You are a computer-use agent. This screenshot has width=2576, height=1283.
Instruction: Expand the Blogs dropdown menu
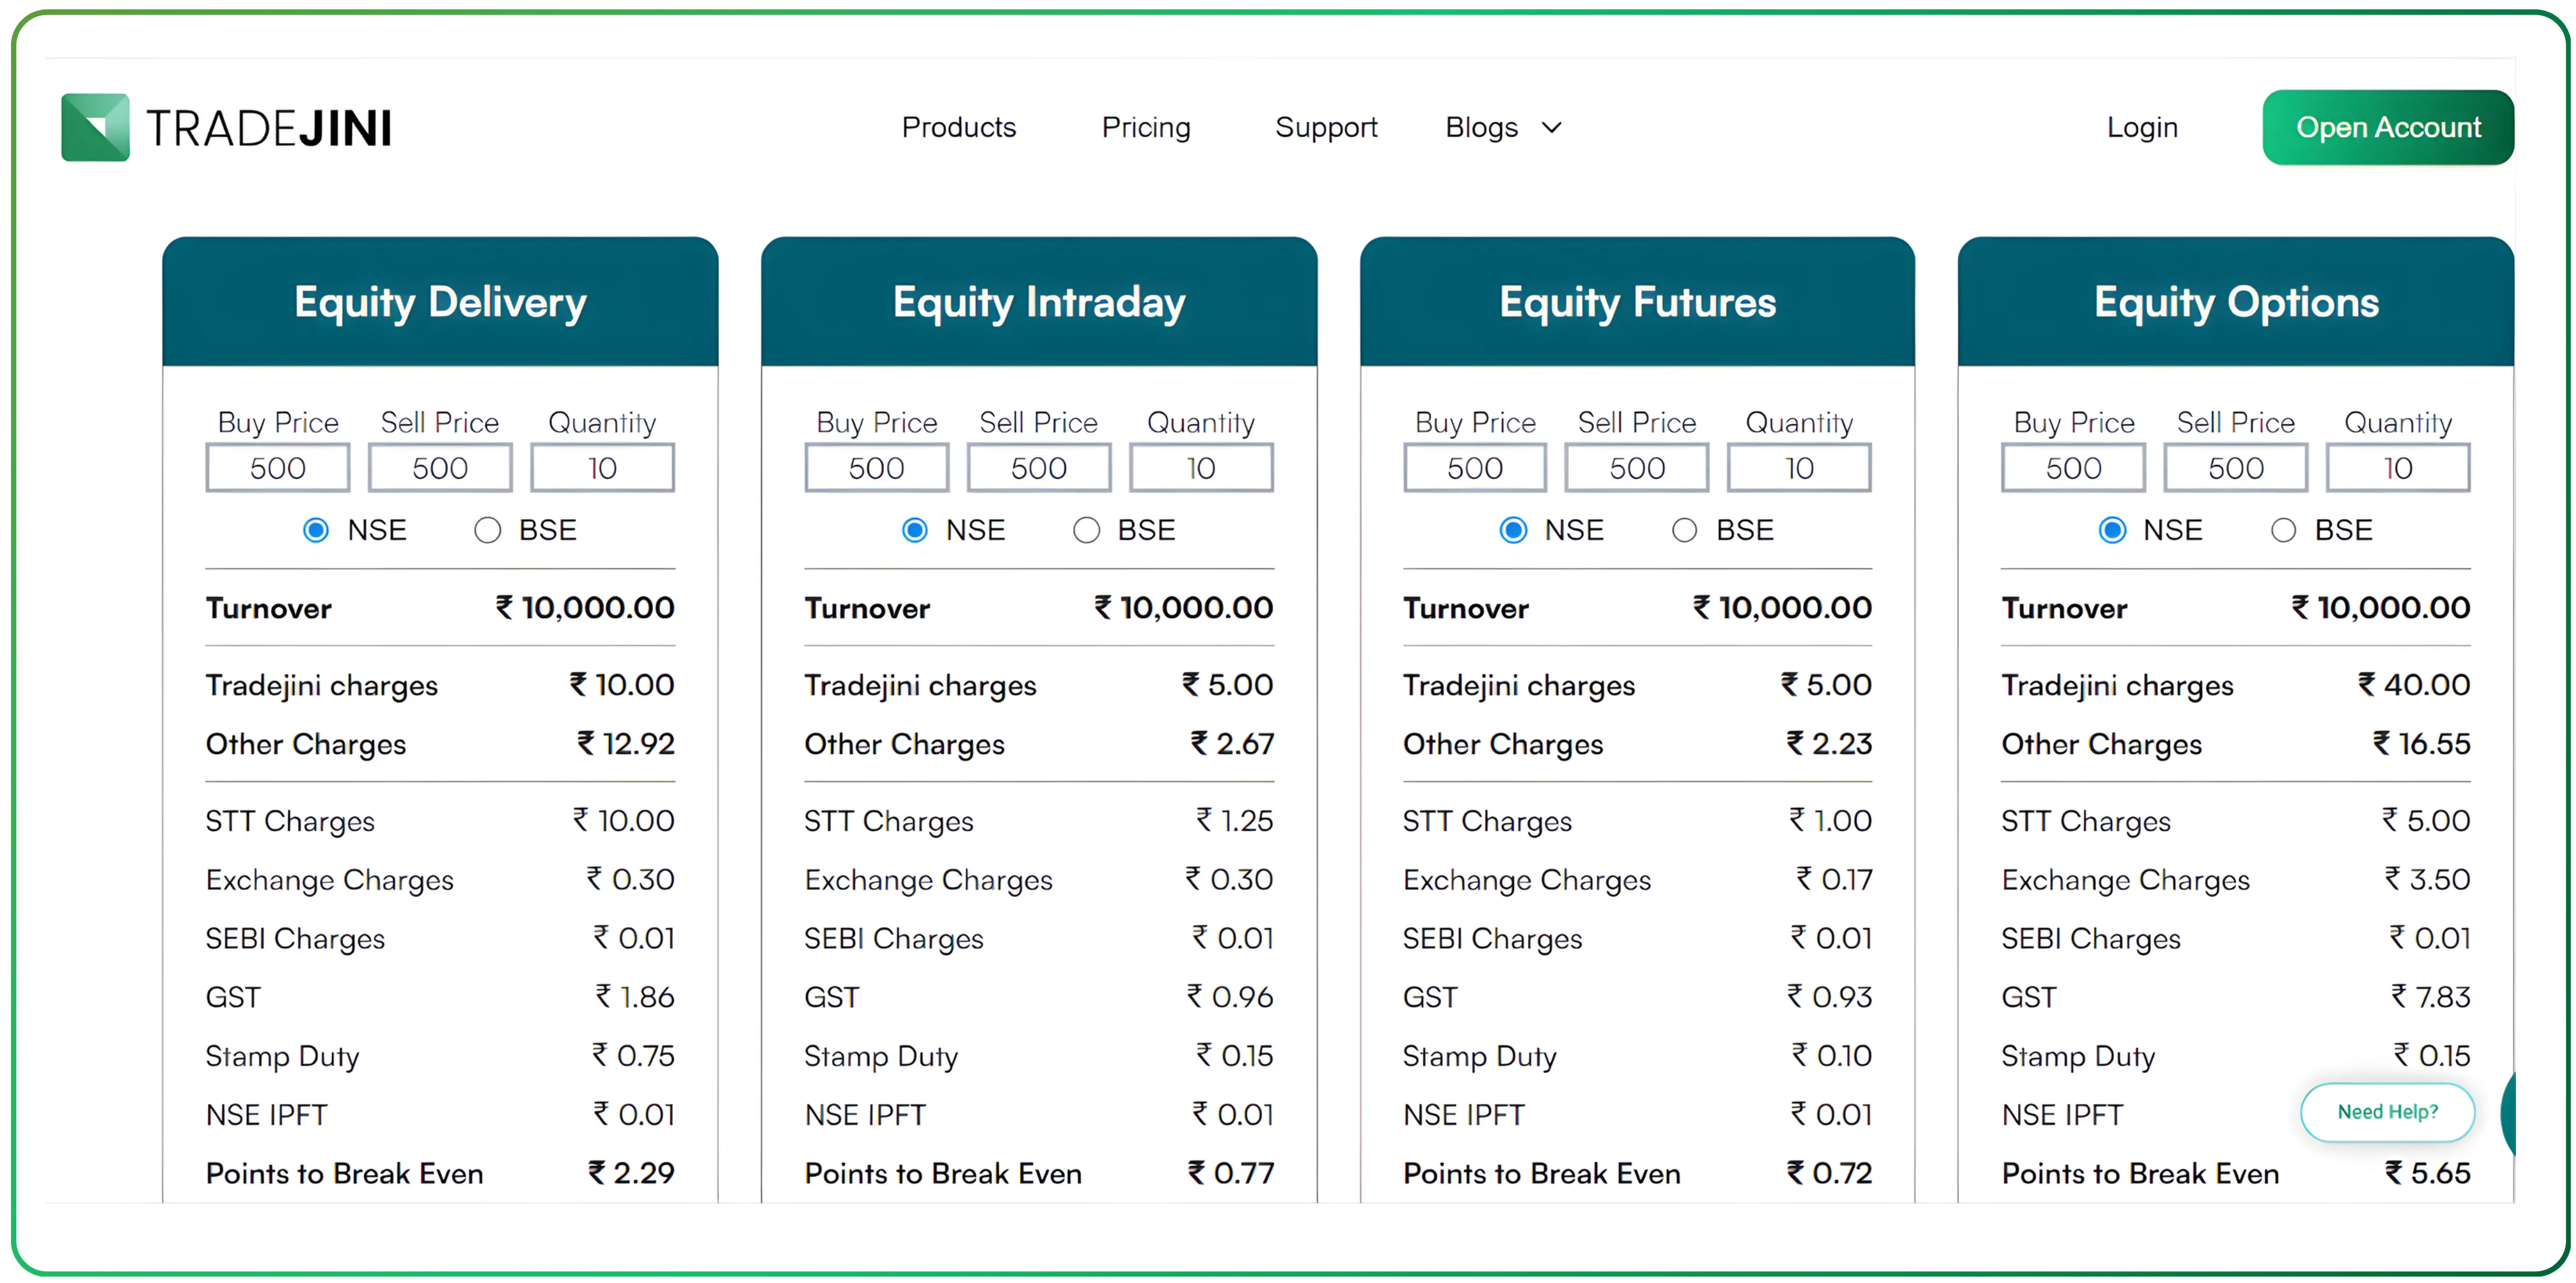point(1551,128)
